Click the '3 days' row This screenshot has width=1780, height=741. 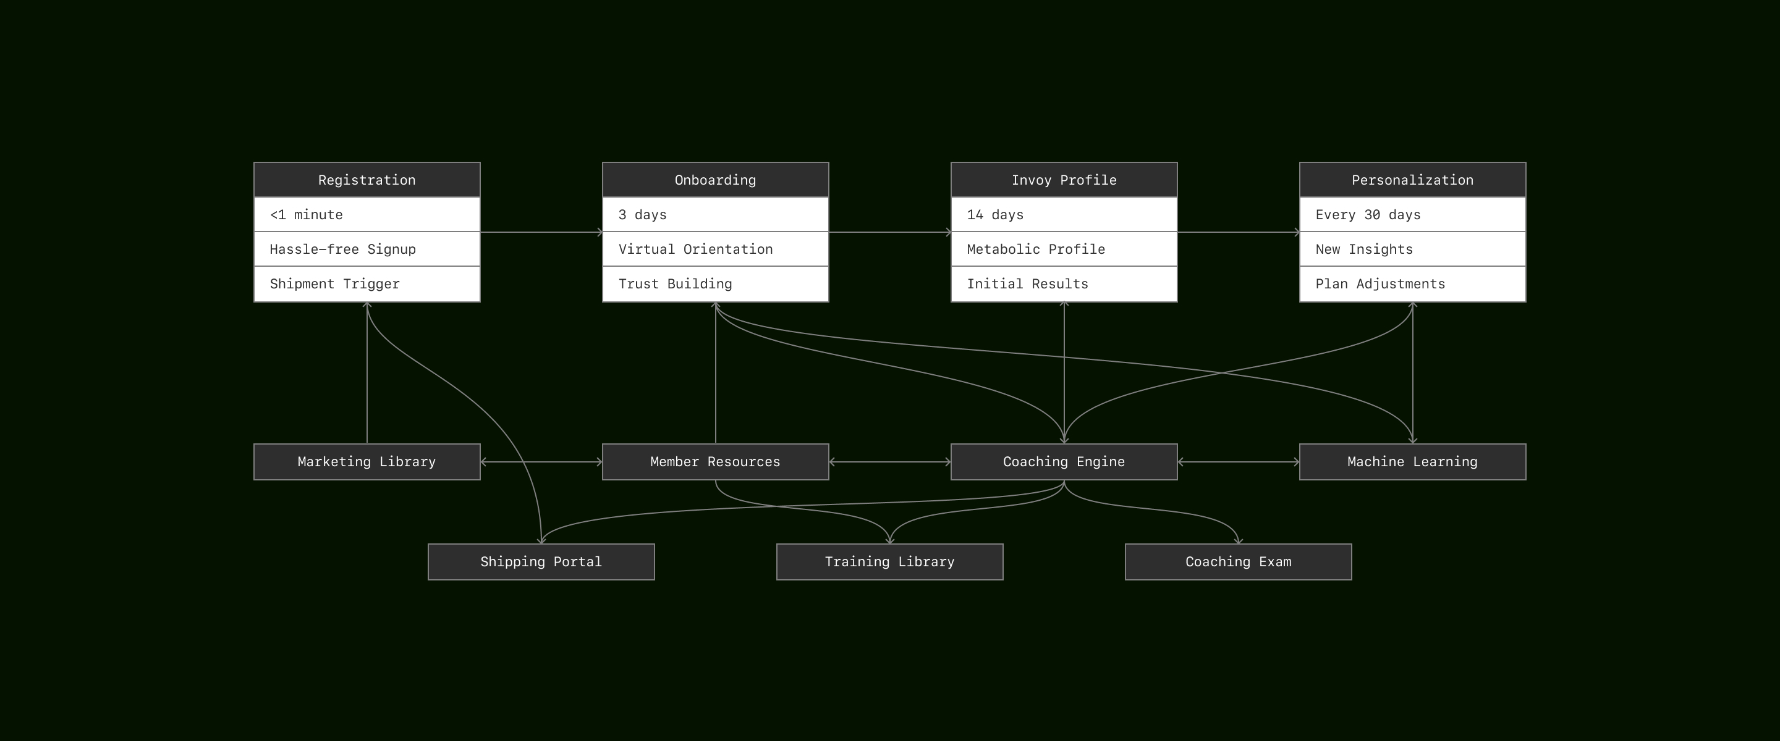click(x=715, y=215)
